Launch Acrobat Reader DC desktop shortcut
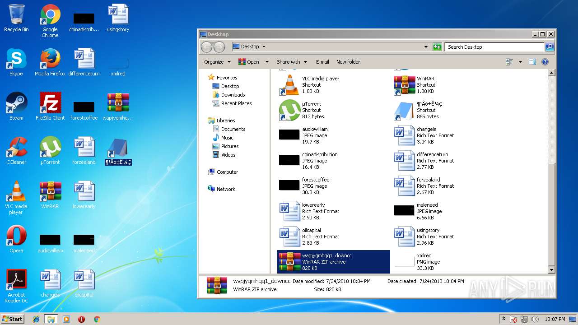The image size is (578, 325). click(x=16, y=287)
